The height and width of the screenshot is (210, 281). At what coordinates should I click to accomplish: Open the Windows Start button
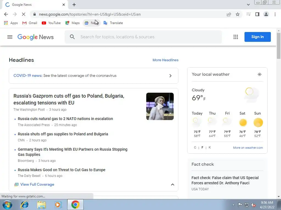pos(7,205)
